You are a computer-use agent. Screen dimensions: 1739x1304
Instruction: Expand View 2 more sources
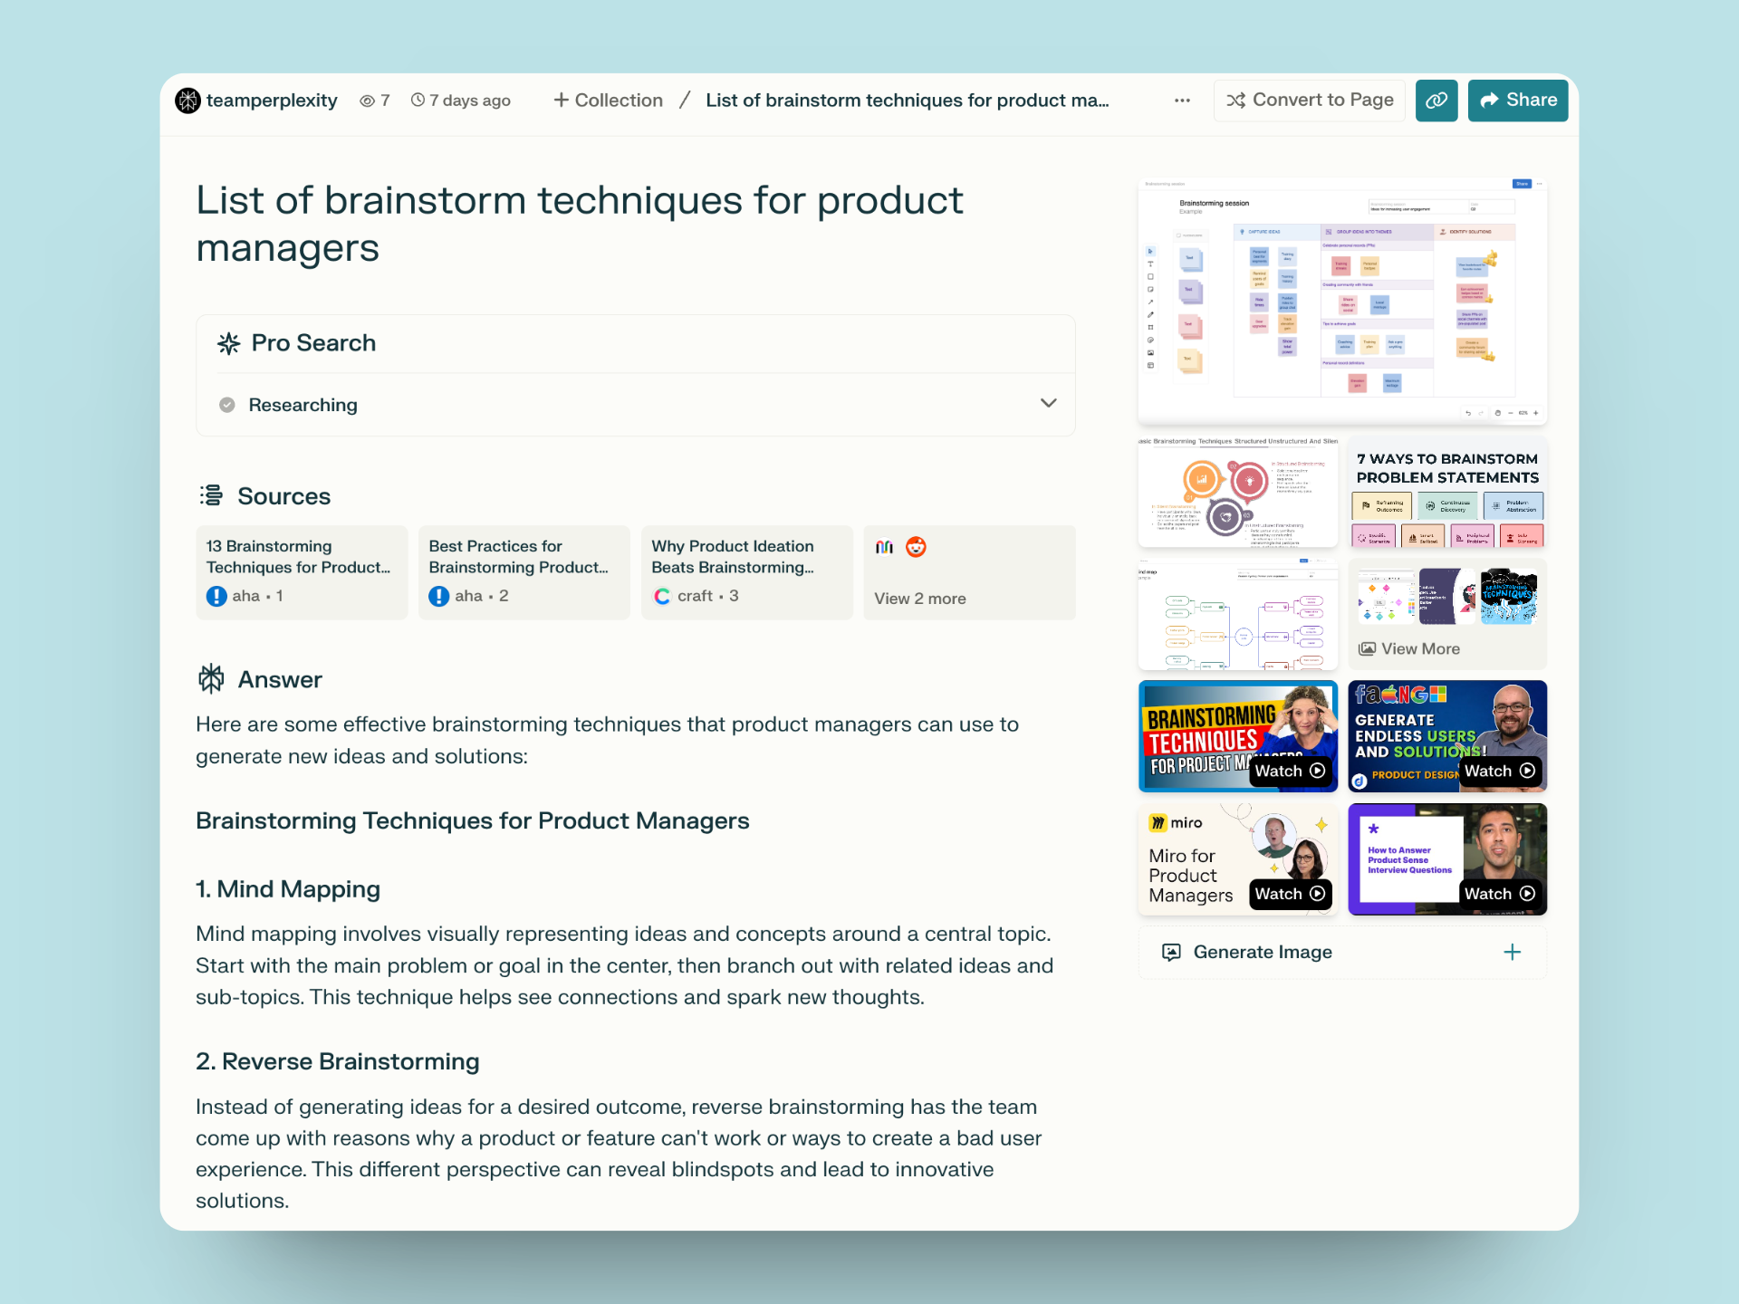[x=920, y=599]
